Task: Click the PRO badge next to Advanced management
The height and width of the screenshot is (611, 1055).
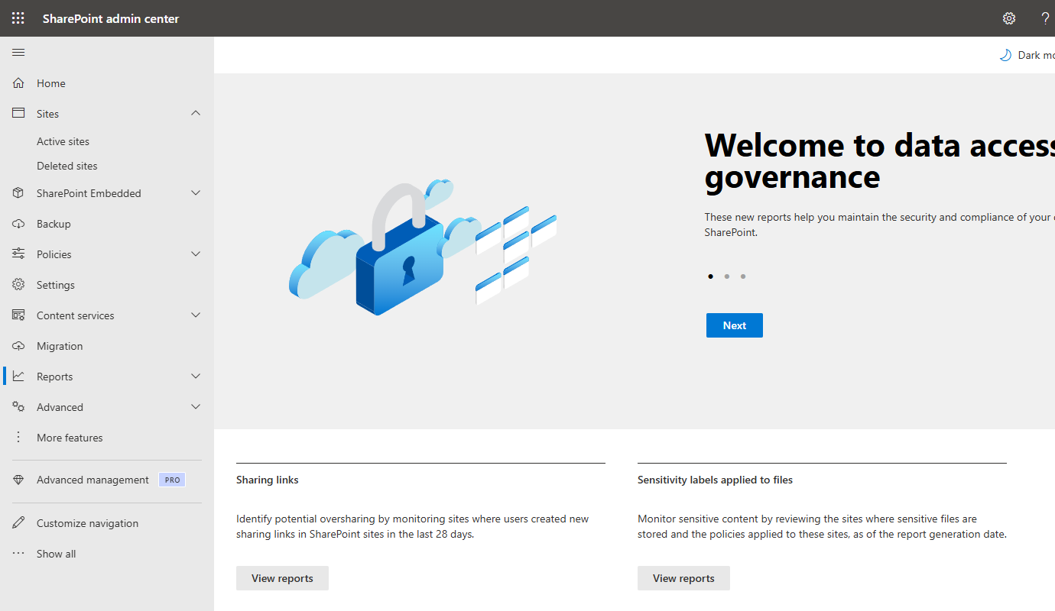Action: (172, 480)
